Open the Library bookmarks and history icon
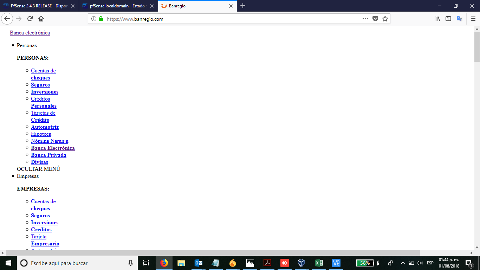The width and height of the screenshot is (480, 270). [437, 19]
